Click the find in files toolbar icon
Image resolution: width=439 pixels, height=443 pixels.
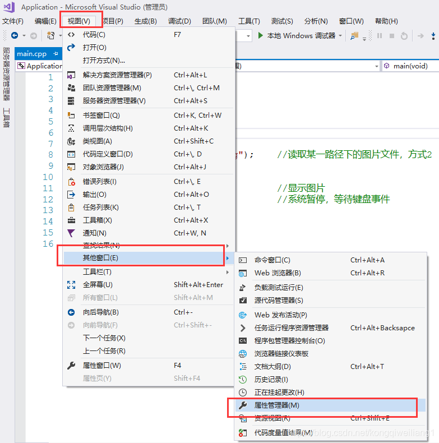354,35
